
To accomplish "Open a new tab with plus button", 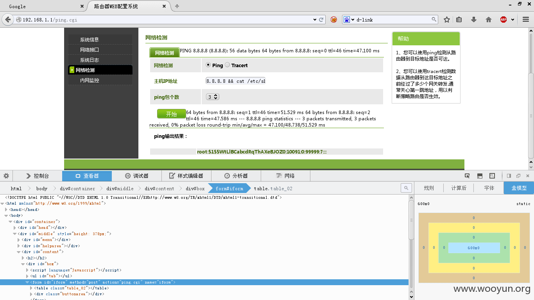I will (x=177, y=6).
